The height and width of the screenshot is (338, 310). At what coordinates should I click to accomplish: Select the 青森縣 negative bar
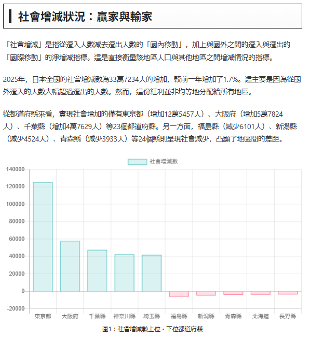click(233, 293)
